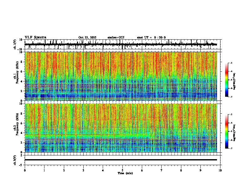
Task: Click the "-7" label on ch.1 color bar
Action: pyautogui.click(x=231, y=97)
